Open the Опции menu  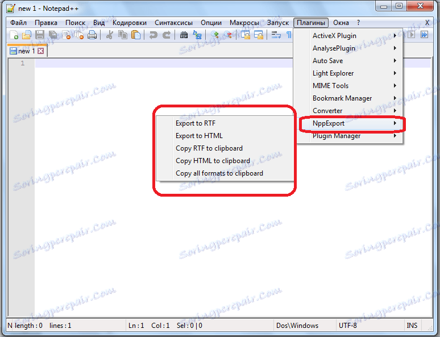coord(211,23)
